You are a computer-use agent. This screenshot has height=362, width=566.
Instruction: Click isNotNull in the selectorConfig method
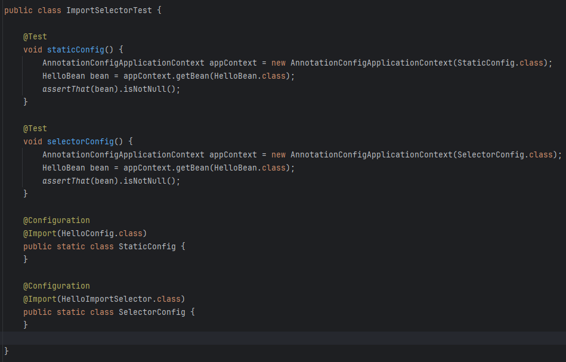pos(145,181)
